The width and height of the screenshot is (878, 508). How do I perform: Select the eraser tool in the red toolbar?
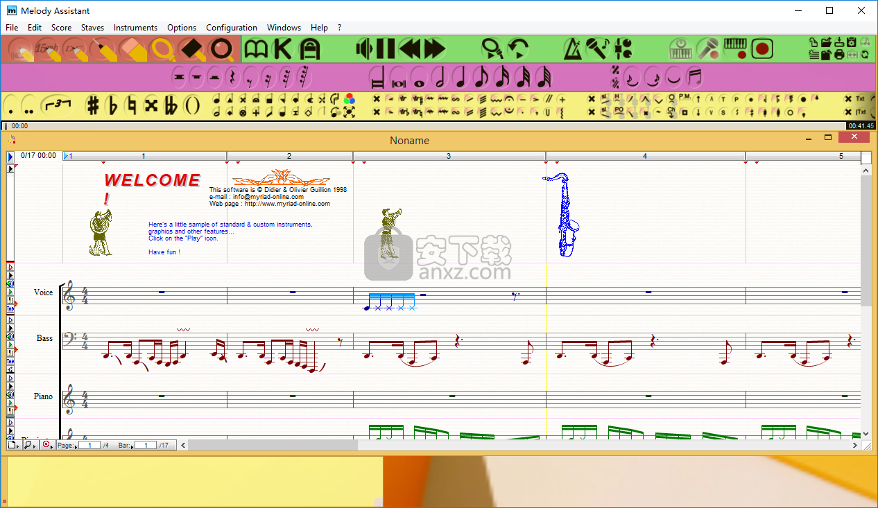click(x=132, y=49)
